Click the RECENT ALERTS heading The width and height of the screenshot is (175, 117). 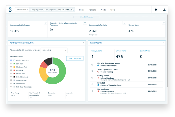click(x=96, y=43)
